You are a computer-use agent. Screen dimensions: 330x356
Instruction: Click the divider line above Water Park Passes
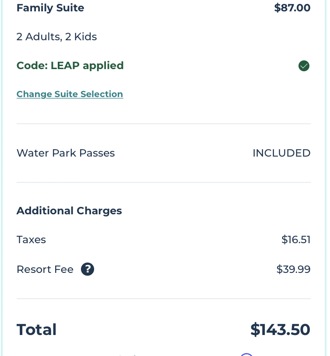[164, 124]
